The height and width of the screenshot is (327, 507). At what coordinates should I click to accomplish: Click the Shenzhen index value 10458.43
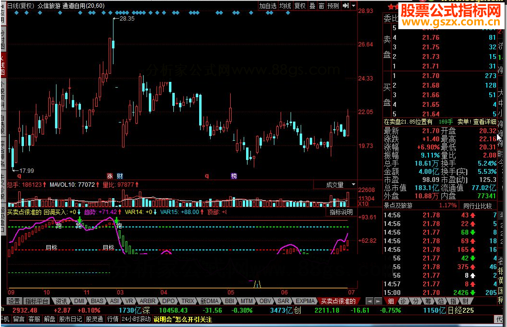point(173,311)
